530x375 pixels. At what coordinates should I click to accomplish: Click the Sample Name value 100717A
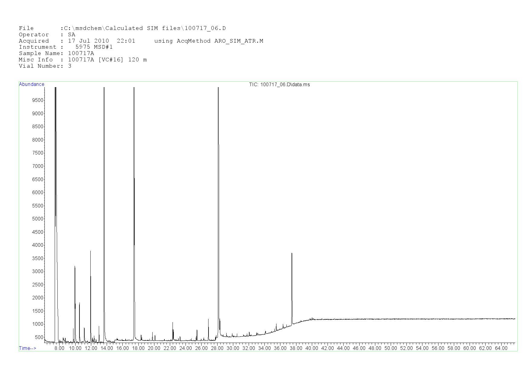pos(81,54)
